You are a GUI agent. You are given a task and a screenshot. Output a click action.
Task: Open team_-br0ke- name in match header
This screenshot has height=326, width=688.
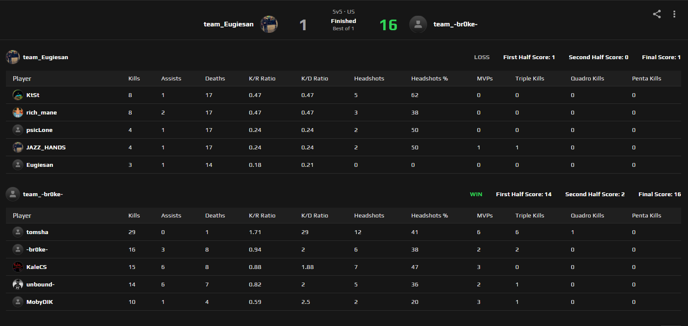tap(455, 24)
